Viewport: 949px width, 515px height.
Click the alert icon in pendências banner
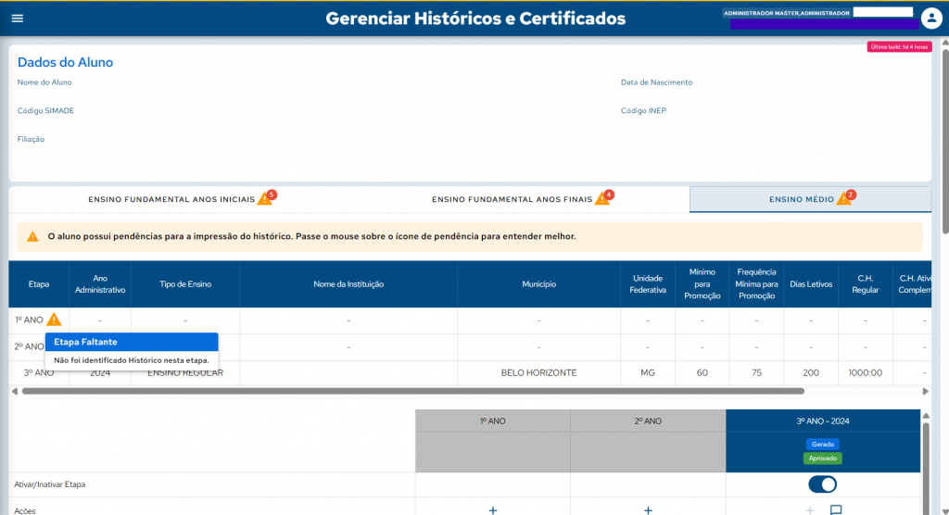[x=32, y=236]
